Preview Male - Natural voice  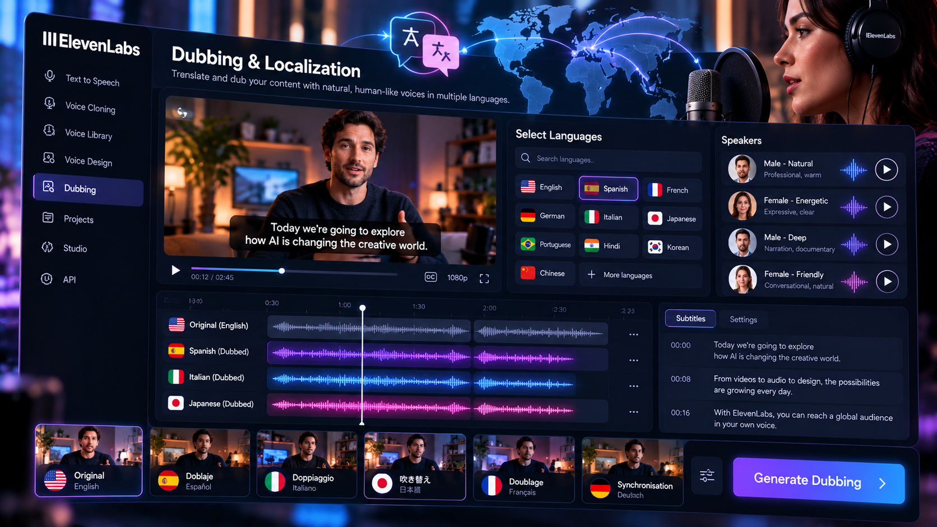click(887, 169)
